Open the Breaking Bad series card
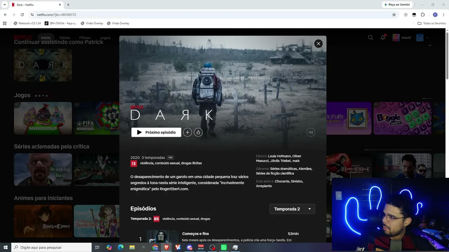The height and width of the screenshot is (252, 449). (x=43, y=169)
